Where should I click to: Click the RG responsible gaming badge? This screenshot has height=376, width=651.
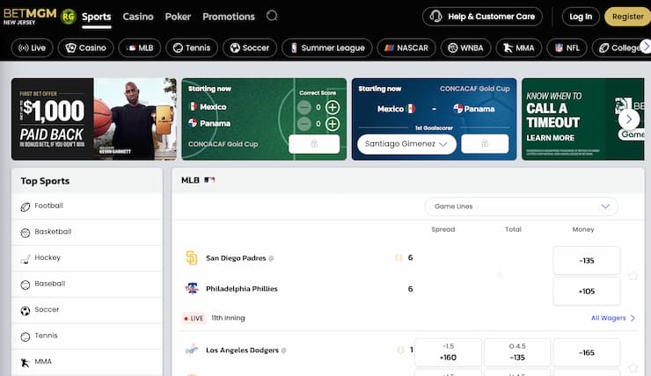click(68, 17)
